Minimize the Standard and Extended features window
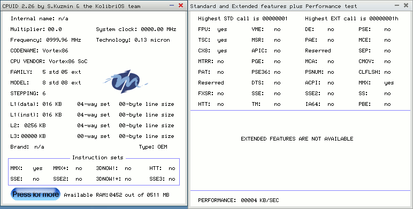This screenshot has height=209, width=413. click(397, 5)
